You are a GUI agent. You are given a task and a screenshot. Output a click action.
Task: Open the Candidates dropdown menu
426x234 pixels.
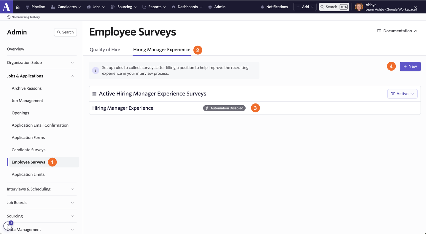[66, 7]
